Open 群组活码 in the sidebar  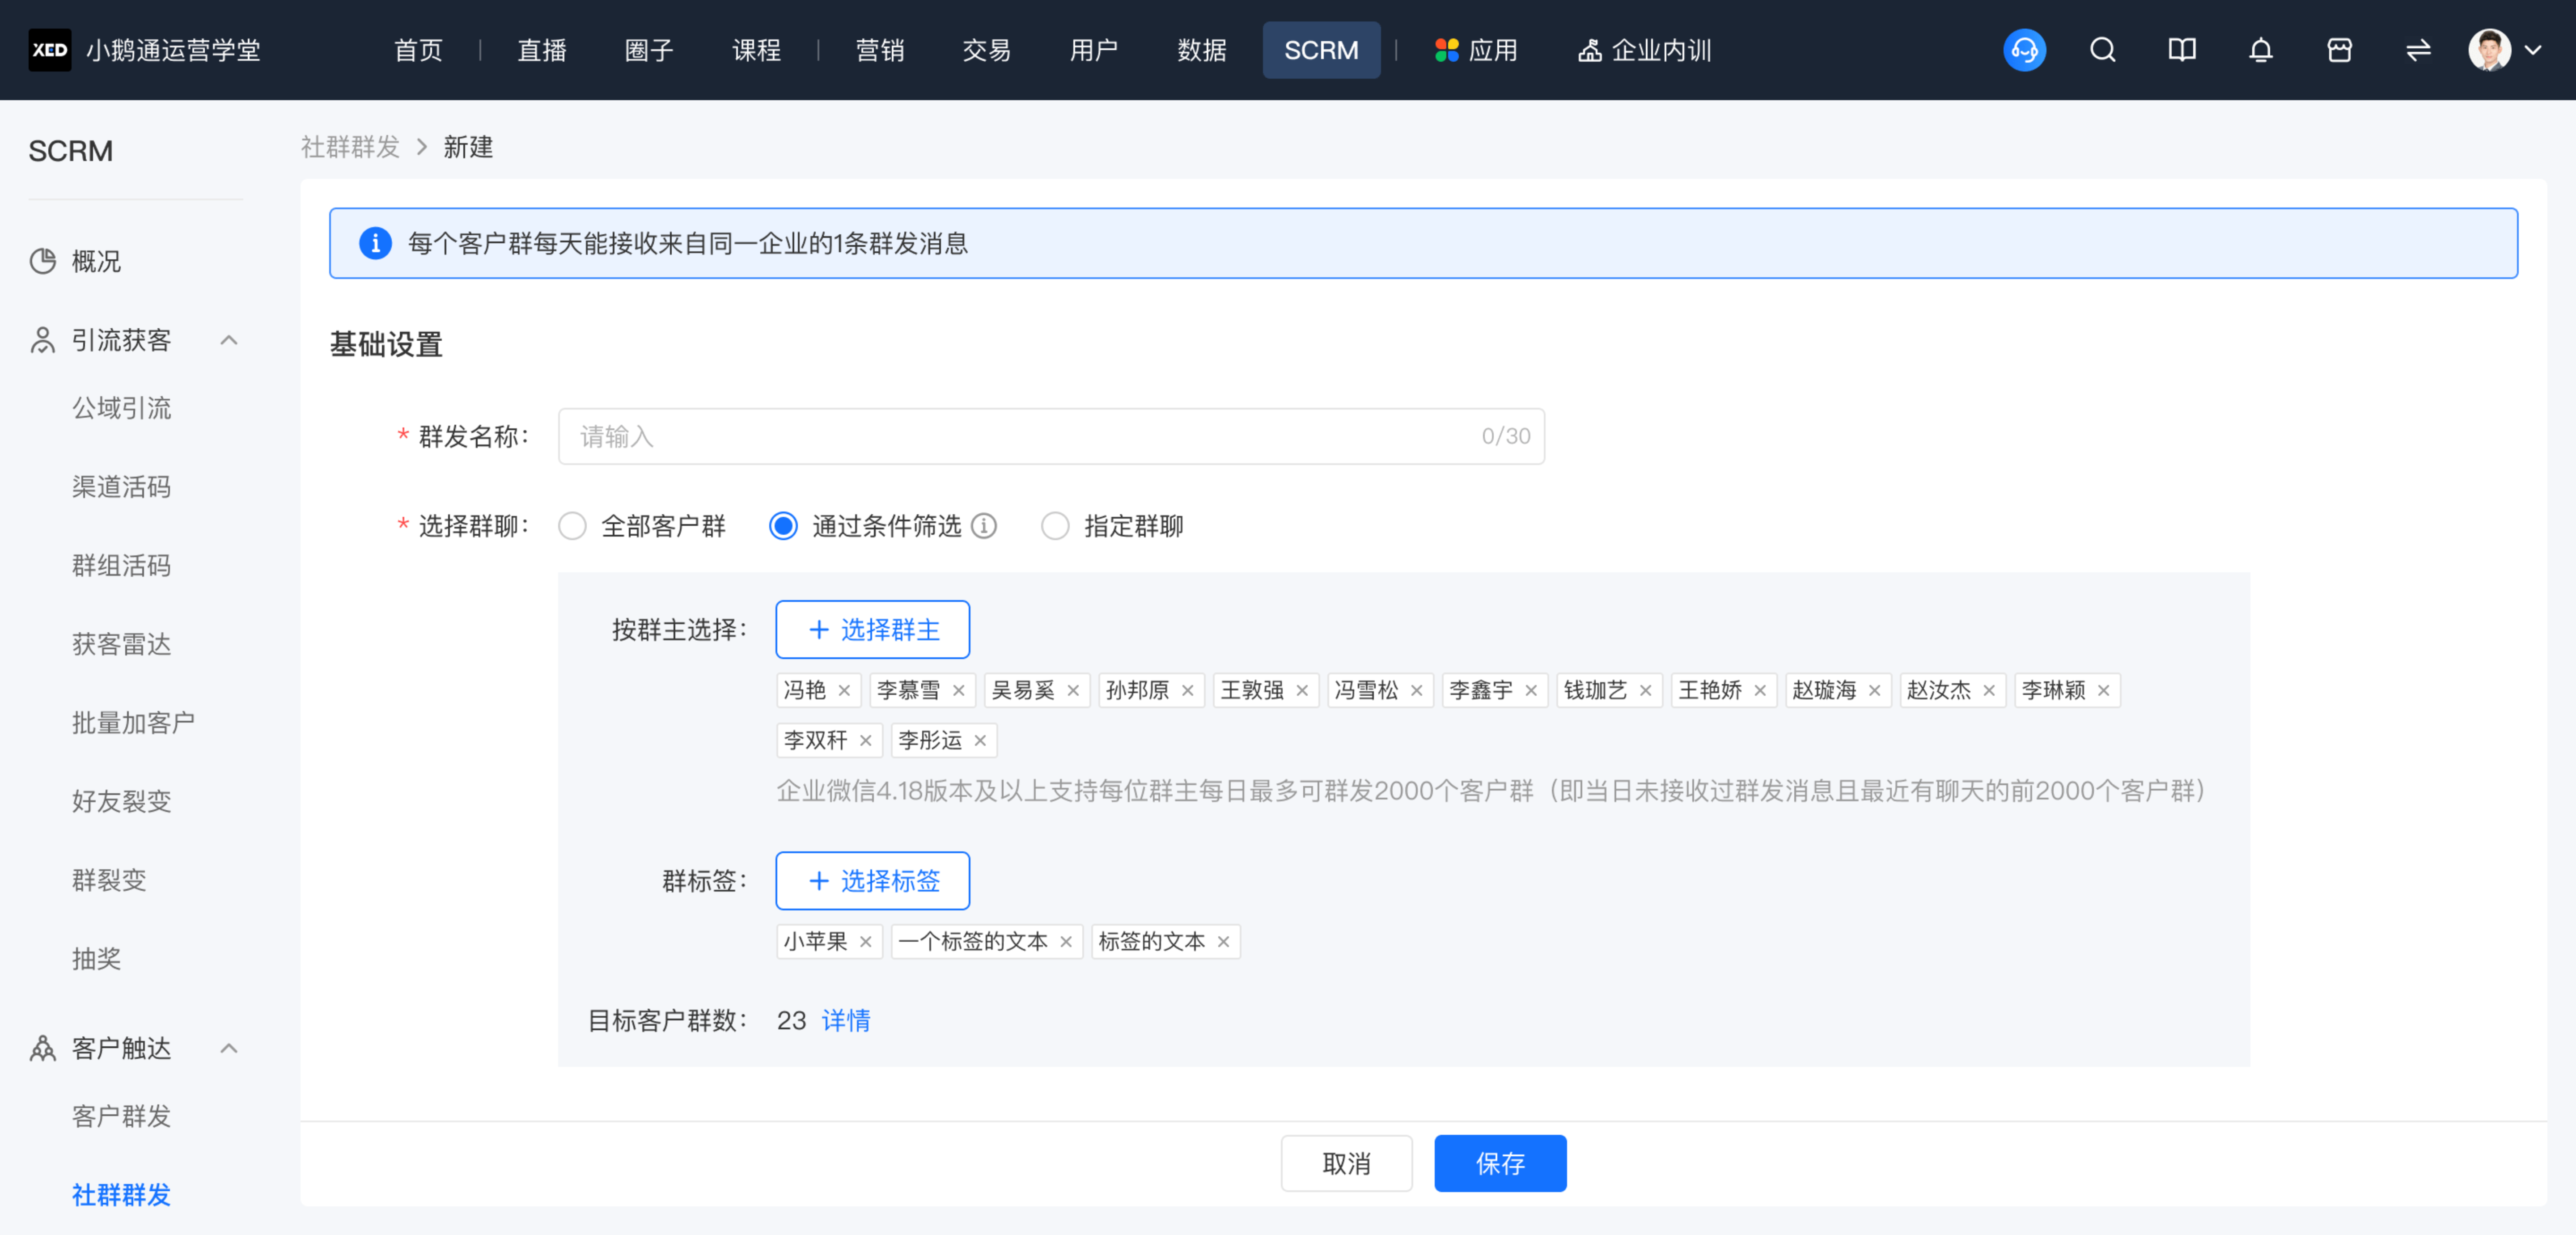click(121, 567)
